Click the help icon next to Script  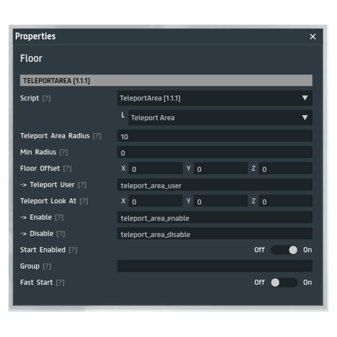[46, 98]
